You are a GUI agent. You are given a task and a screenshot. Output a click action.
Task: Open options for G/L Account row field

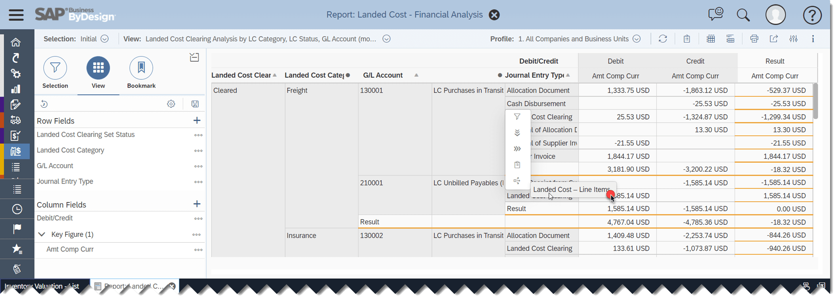(198, 167)
